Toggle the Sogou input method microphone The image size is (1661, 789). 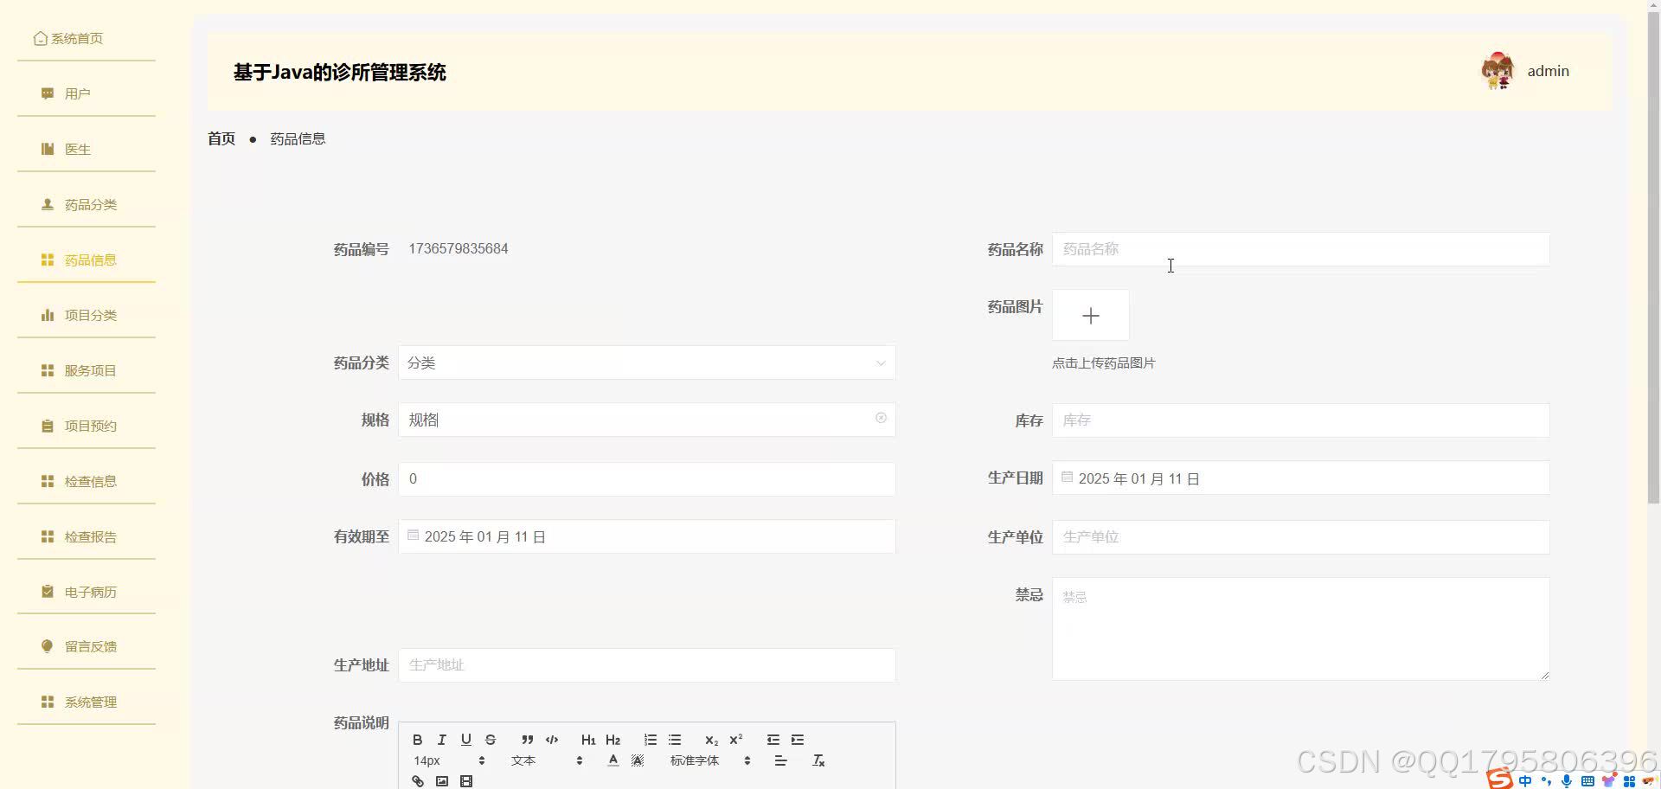click(x=1567, y=780)
